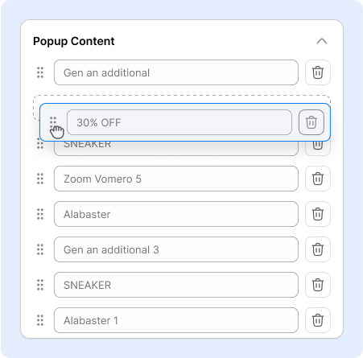Delete the "Zoom Vomero 5" row

coord(318,179)
